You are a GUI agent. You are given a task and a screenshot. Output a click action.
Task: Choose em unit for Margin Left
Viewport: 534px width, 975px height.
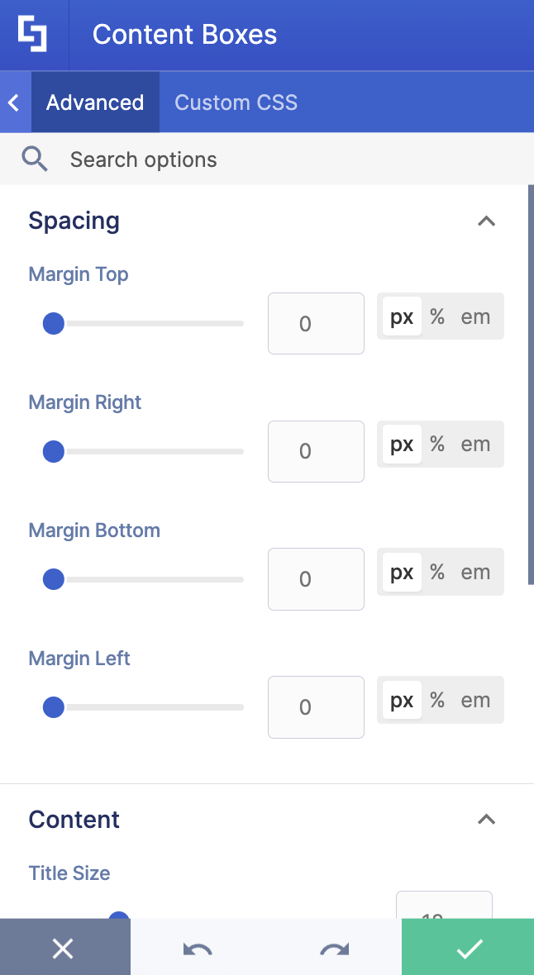point(475,701)
